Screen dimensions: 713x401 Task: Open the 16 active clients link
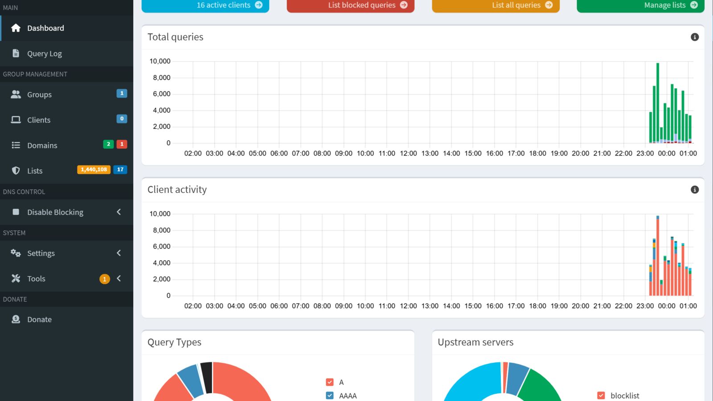205,5
